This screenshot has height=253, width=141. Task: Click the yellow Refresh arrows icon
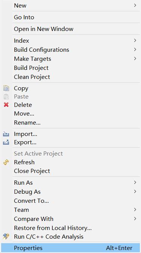(x=6, y=162)
